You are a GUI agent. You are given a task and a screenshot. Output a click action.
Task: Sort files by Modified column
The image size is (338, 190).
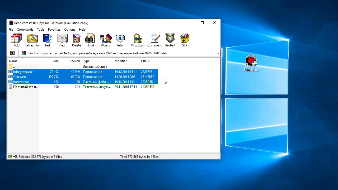[126, 61]
